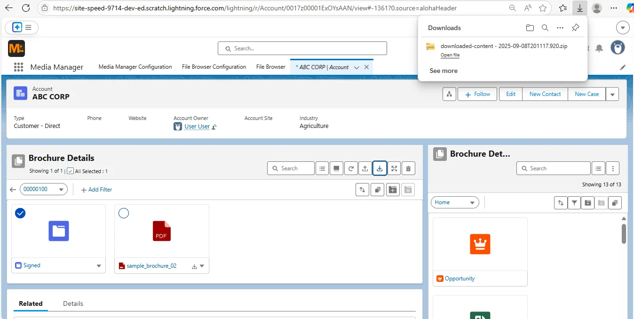
Task: Refresh the left Brochure Details files
Action: point(351,168)
